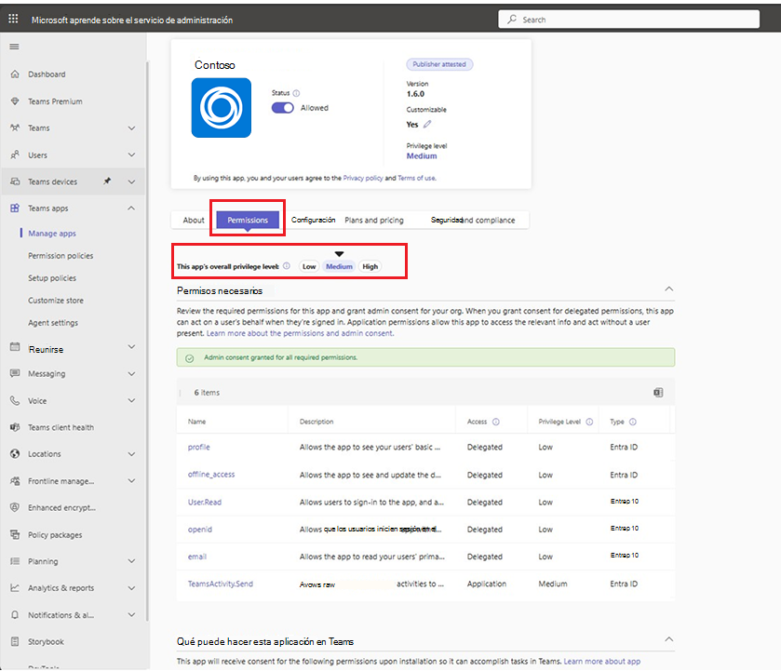This screenshot has height=671, width=781.
Task: Open the Privacy policy link
Action: [363, 178]
